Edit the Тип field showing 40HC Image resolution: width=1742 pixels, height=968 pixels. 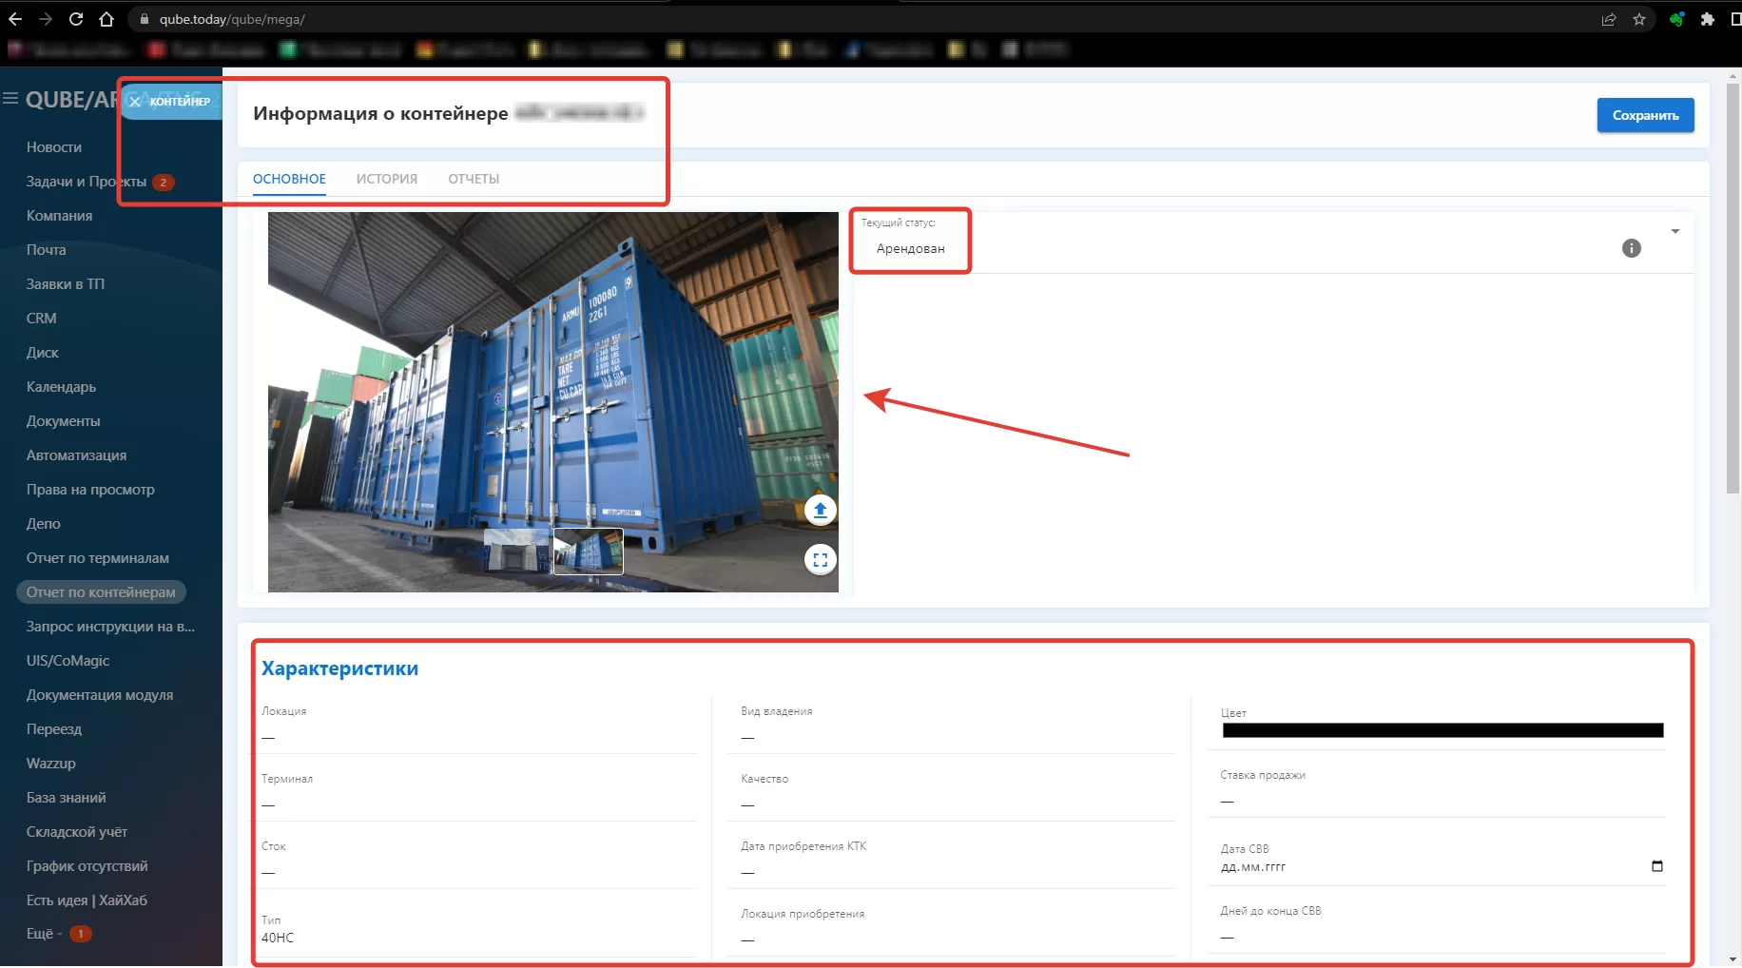pyautogui.click(x=478, y=938)
